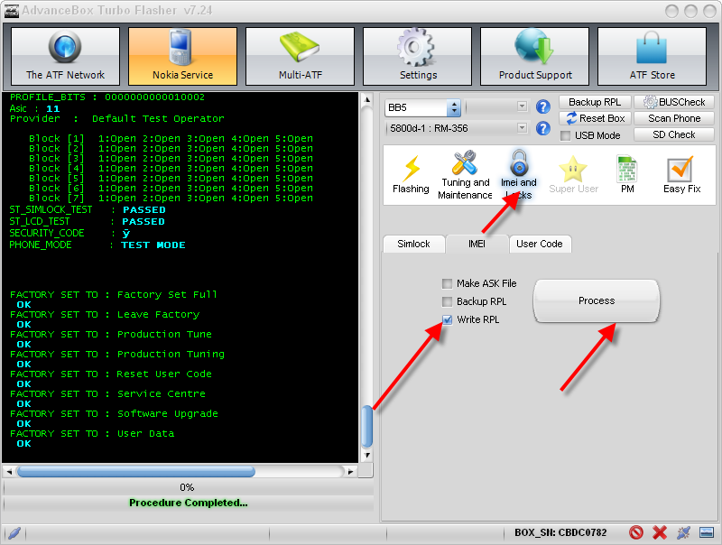Toggle the USB Mode checkbox
This screenshot has width=722, height=545.
coord(566,135)
